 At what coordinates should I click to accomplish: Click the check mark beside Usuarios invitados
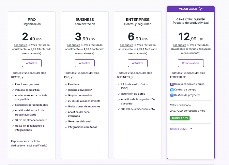coord(66,90)
